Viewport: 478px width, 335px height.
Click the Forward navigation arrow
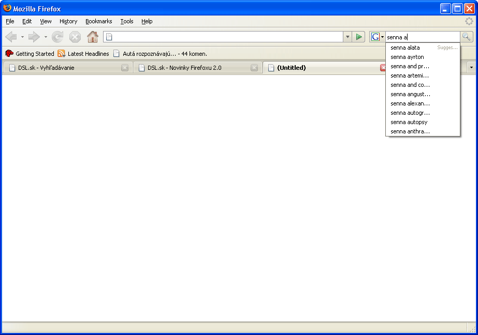click(34, 37)
